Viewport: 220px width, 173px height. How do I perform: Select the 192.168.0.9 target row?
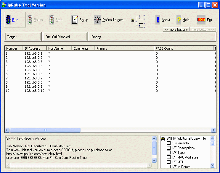pyautogui.click(x=110, y=86)
